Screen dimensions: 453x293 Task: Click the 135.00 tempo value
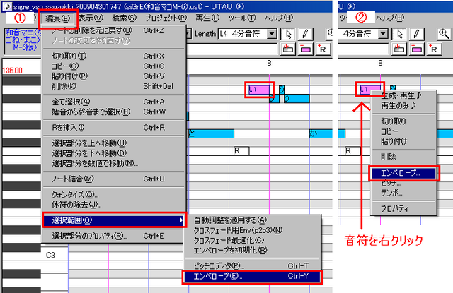pyautogui.click(x=12, y=71)
